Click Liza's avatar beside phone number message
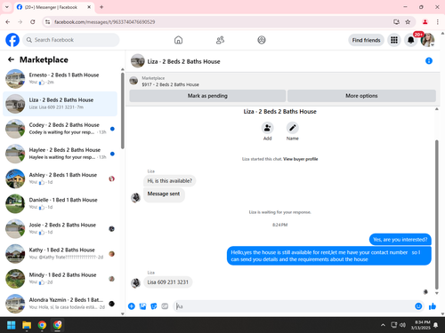The image size is (445, 333). (136, 283)
